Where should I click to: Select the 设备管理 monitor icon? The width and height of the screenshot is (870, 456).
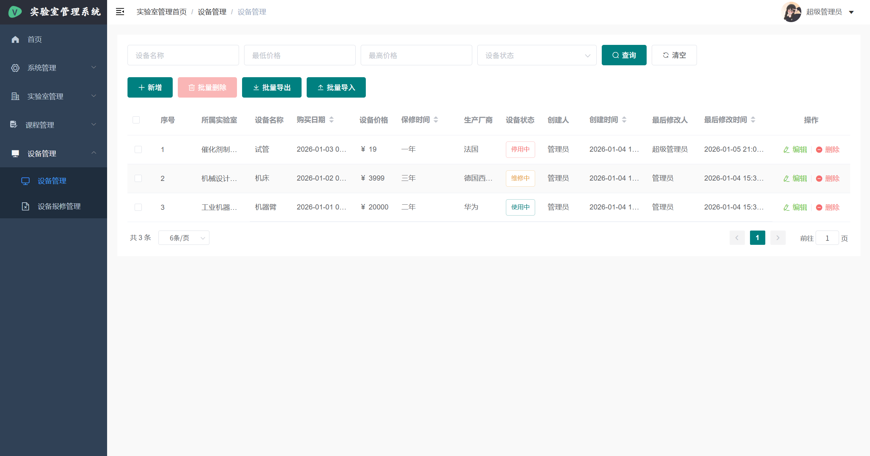[15, 153]
